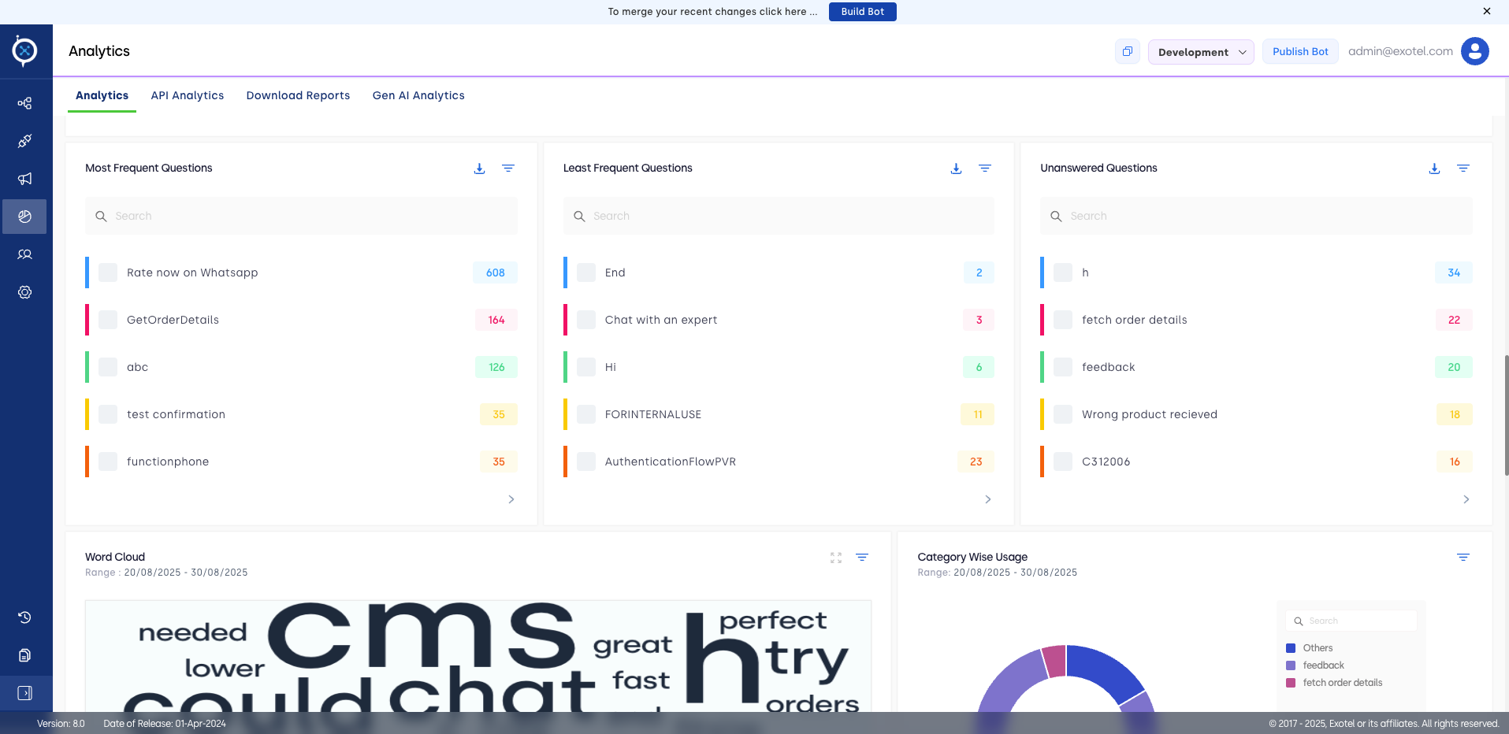Screen dimensions: 1509x734
Task: Open the documents sidebar icon
Action: click(x=24, y=655)
